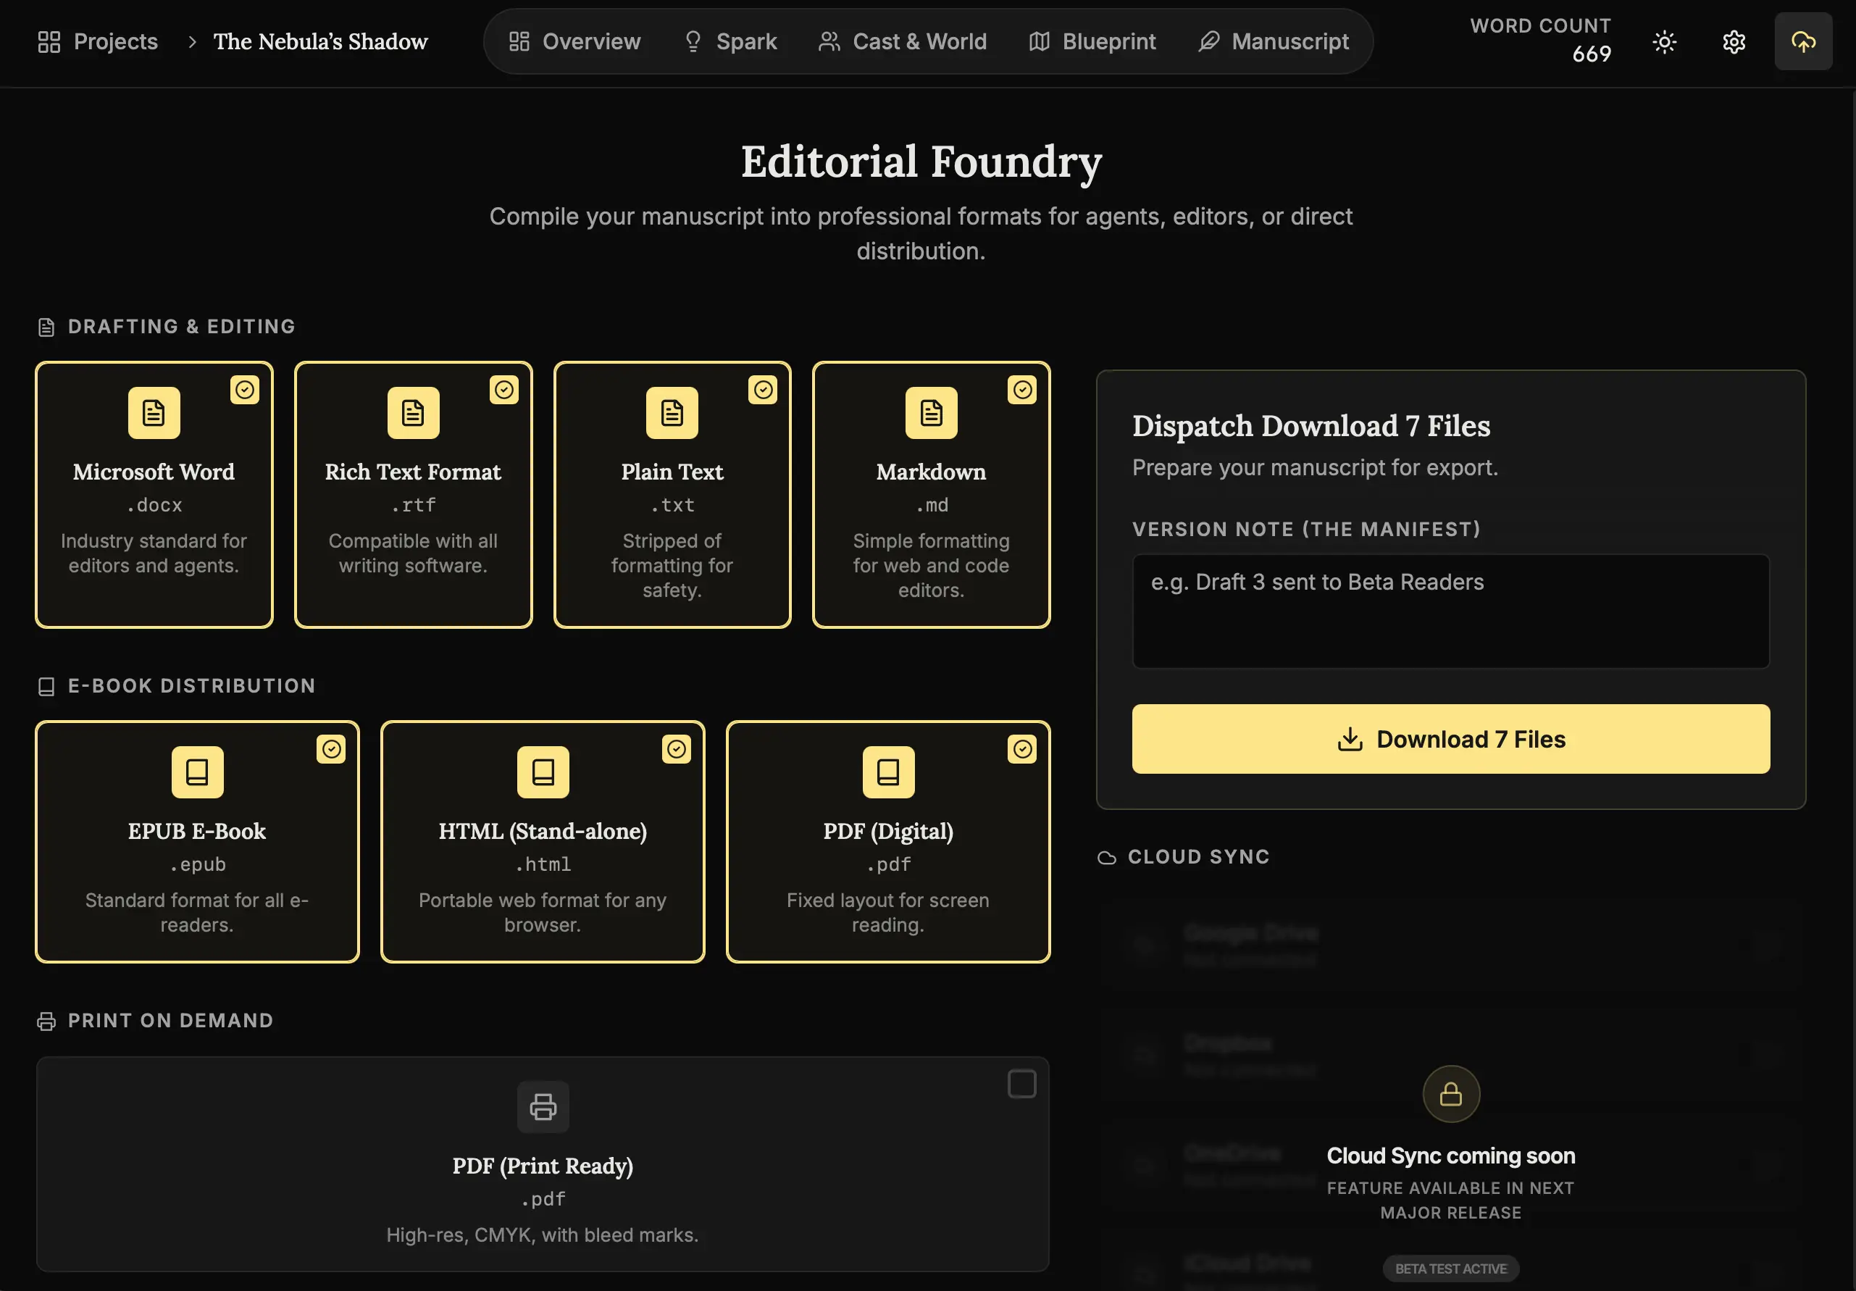Switch to the Overview tab
Screen dimensions: 1856x1291
(x=574, y=41)
